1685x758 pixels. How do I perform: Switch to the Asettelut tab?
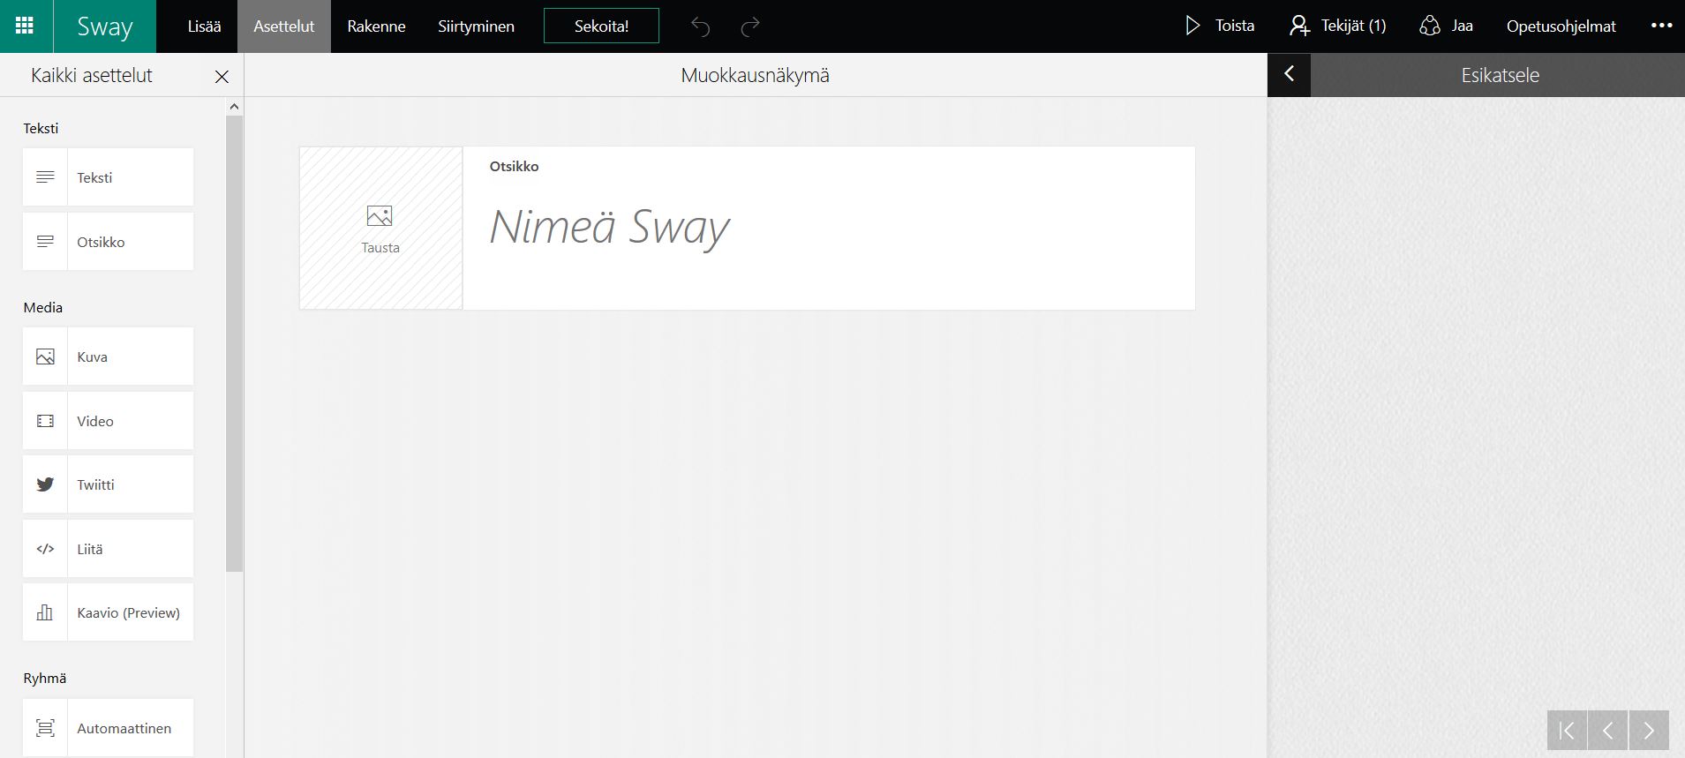click(x=284, y=26)
